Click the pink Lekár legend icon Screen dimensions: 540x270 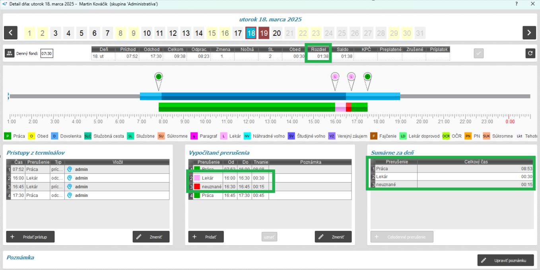[x=224, y=136]
